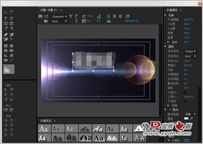Open the 字幕样式 panel menu

(x=55, y=121)
